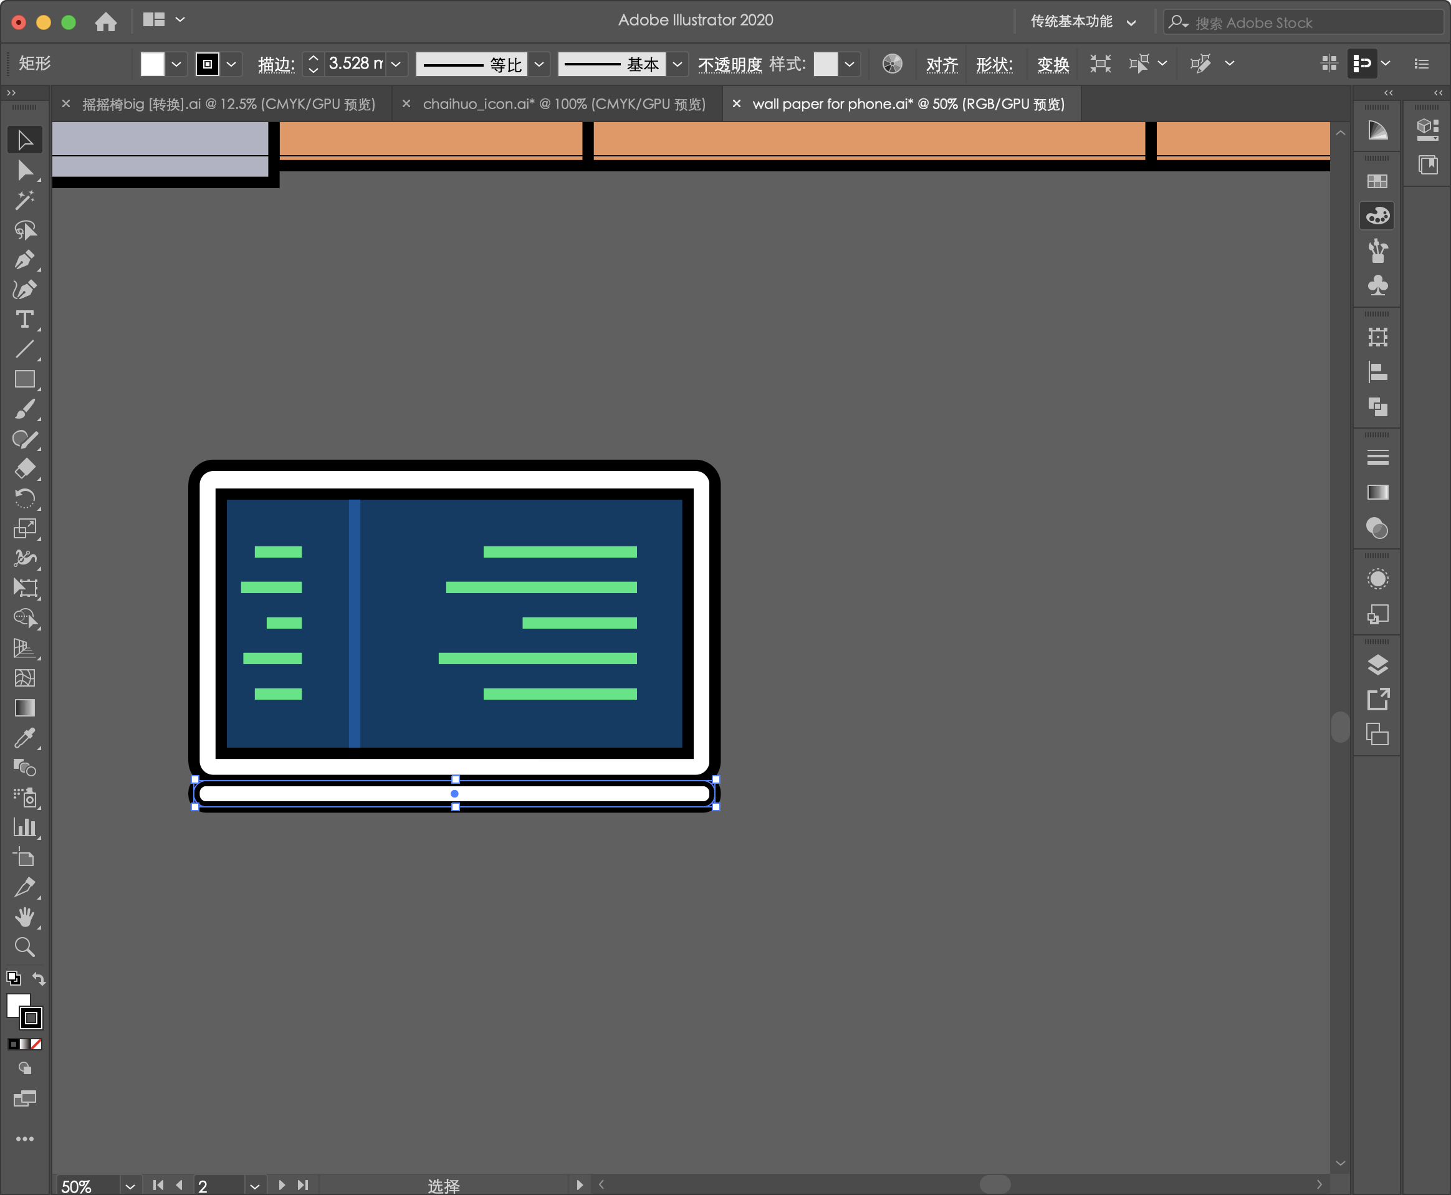Select the Pen tool
Viewport: 1451px width, 1195px height.
[25, 260]
